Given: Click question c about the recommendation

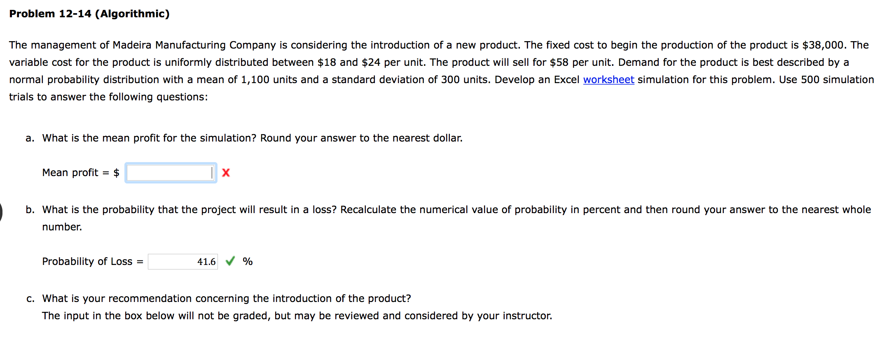Looking at the screenshot, I should pos(226,299).
